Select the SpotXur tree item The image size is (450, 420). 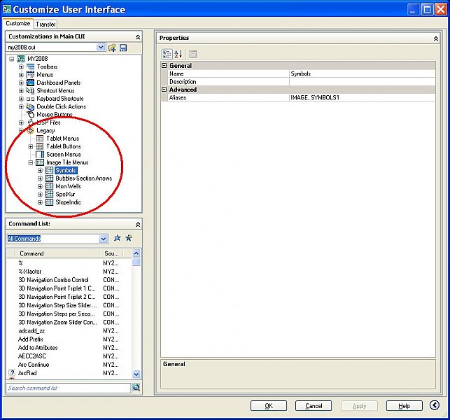pos(65,195)
